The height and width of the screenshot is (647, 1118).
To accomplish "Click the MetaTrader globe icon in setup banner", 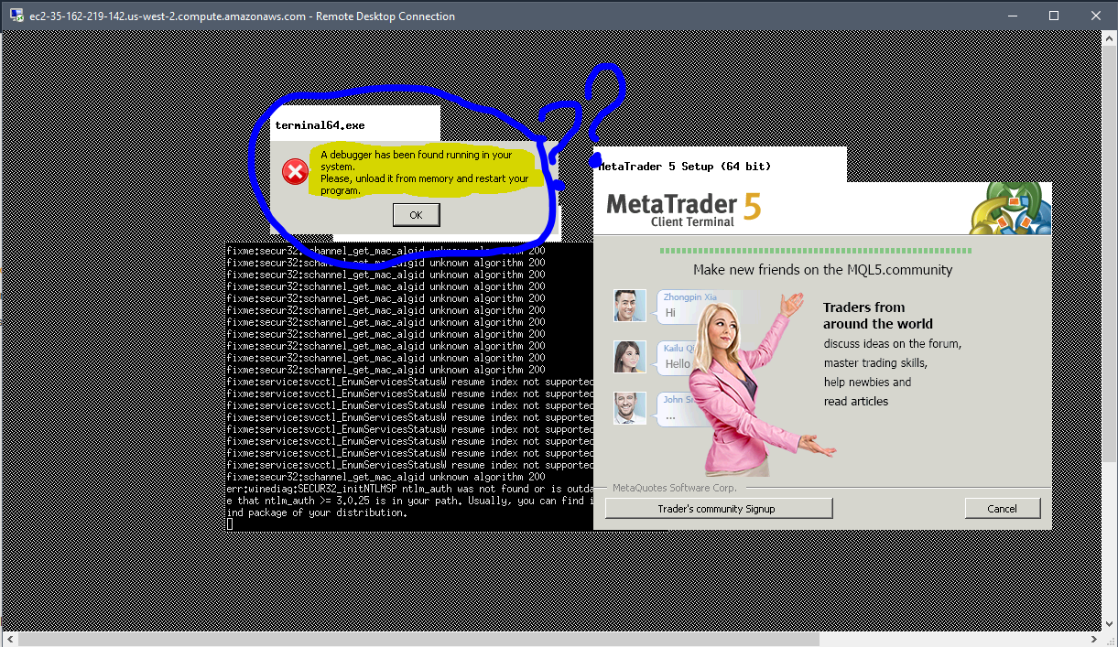I will 1010,209.
